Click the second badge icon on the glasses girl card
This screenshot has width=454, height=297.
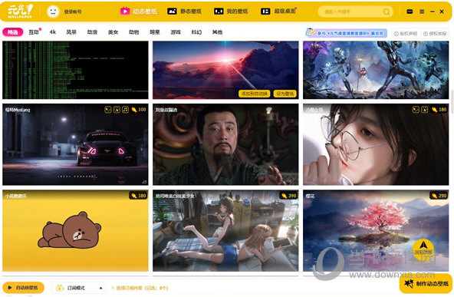click(x=424, y=110)
